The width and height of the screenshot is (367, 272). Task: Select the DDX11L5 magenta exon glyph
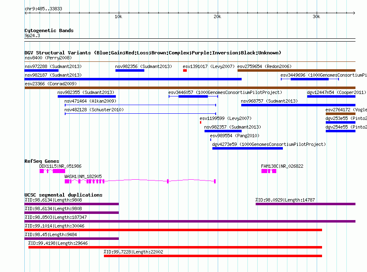pyautogui.click(x=52, y=171)
